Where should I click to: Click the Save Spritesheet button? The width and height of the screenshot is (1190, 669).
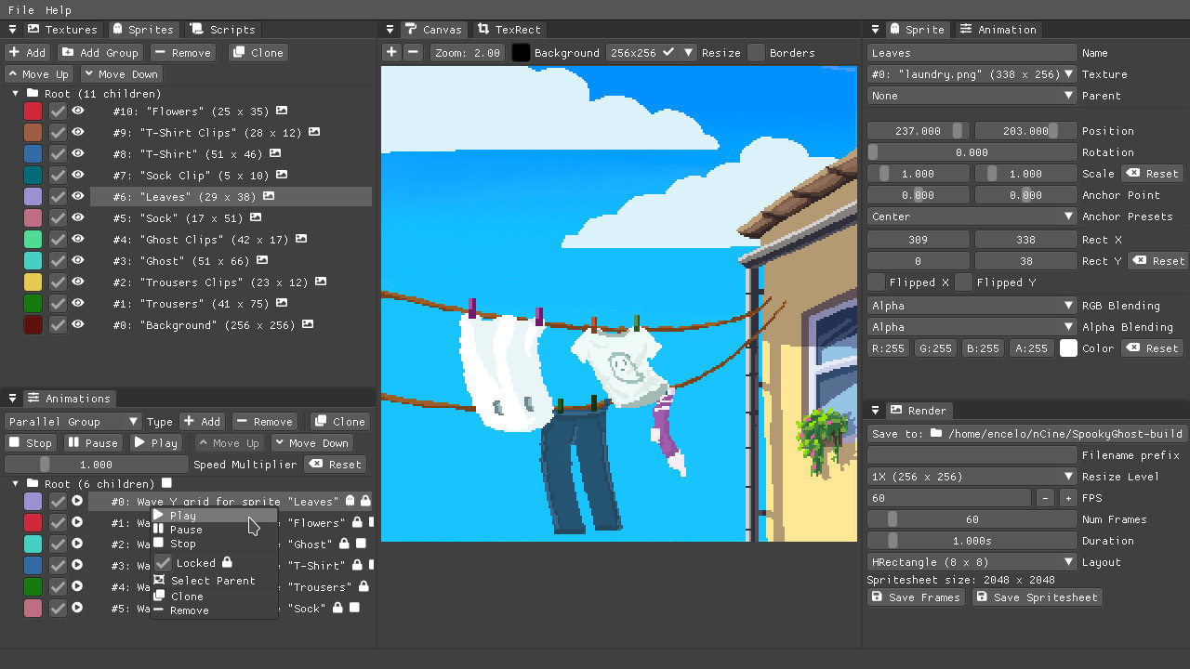(1038, 597)
